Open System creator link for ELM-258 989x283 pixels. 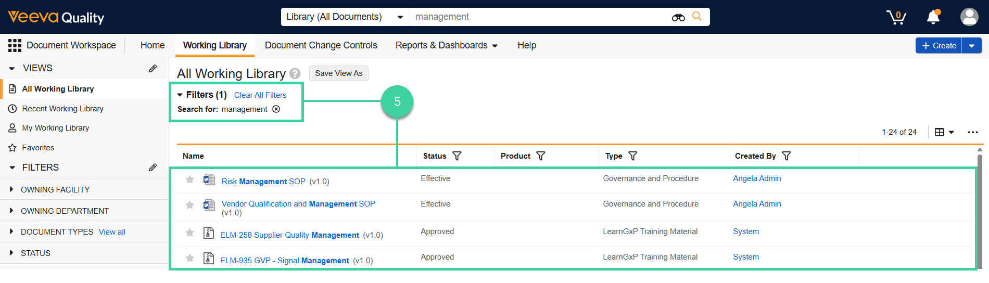[746, 231]
